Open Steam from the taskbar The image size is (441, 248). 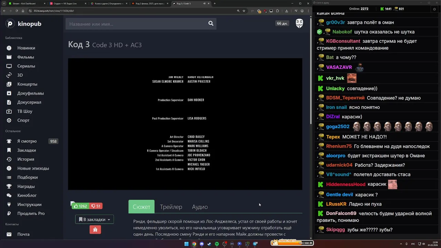point(209,244)
